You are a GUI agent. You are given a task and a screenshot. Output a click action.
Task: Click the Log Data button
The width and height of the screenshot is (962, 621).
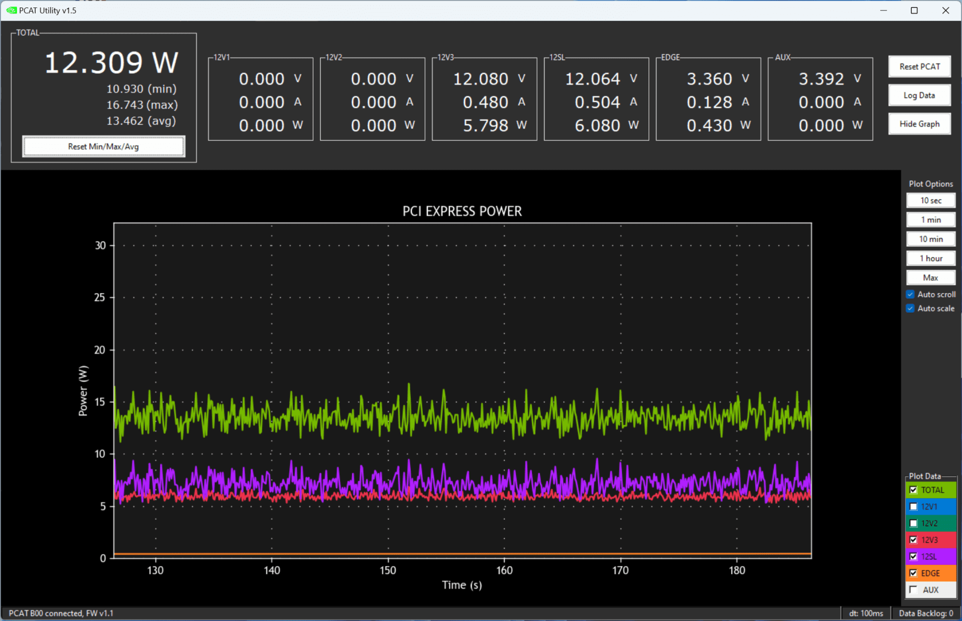click(x=920, y=95)
